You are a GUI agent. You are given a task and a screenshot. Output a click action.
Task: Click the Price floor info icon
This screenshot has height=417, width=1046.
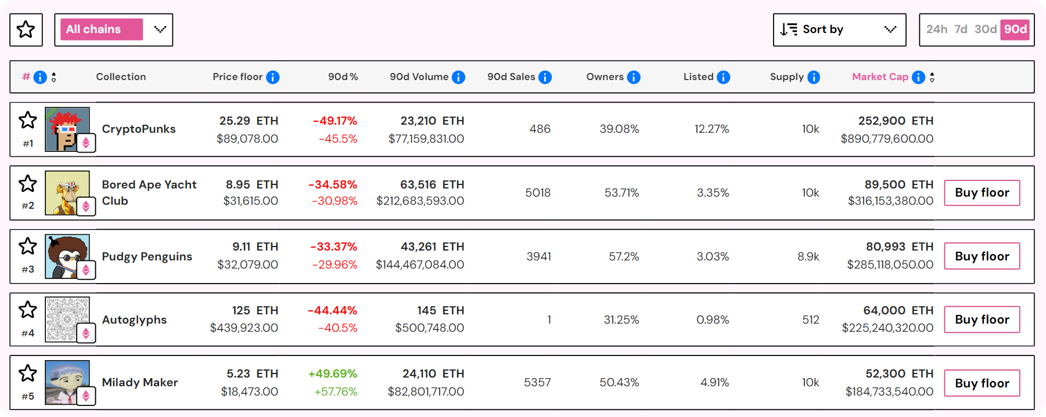pyautogui.click(x=273, y=77)
